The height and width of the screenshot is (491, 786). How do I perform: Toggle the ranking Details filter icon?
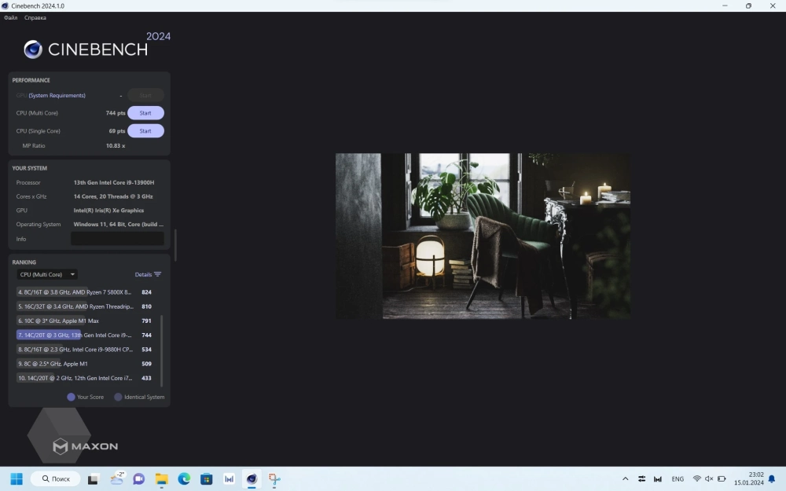[157, 275]
